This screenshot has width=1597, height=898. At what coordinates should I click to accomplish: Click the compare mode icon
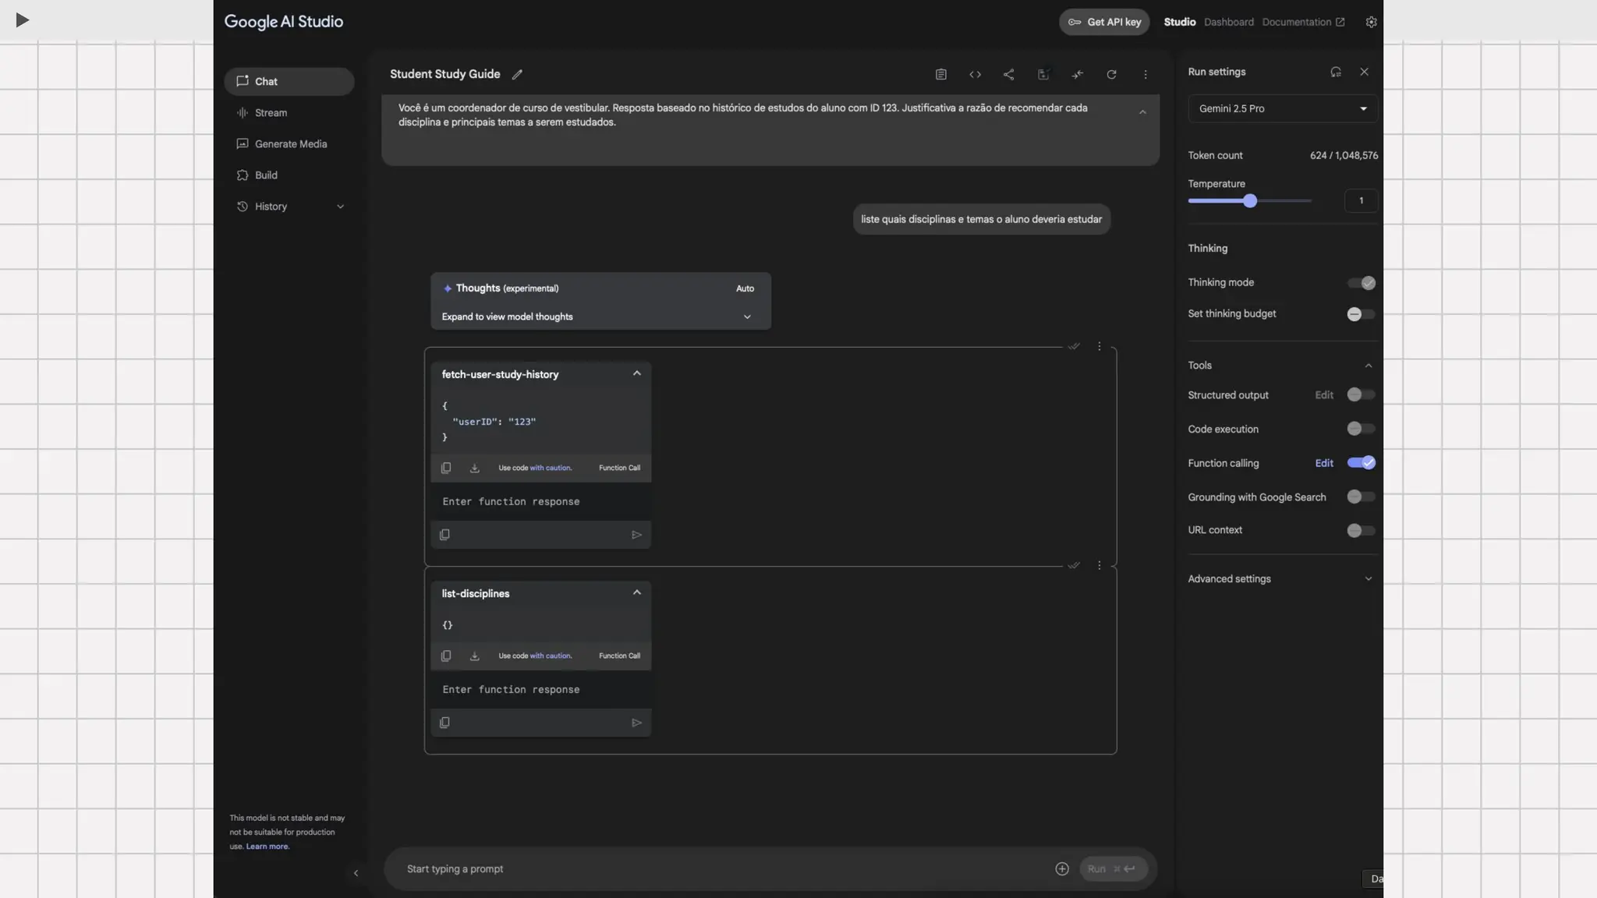[x=1077, y=75]
